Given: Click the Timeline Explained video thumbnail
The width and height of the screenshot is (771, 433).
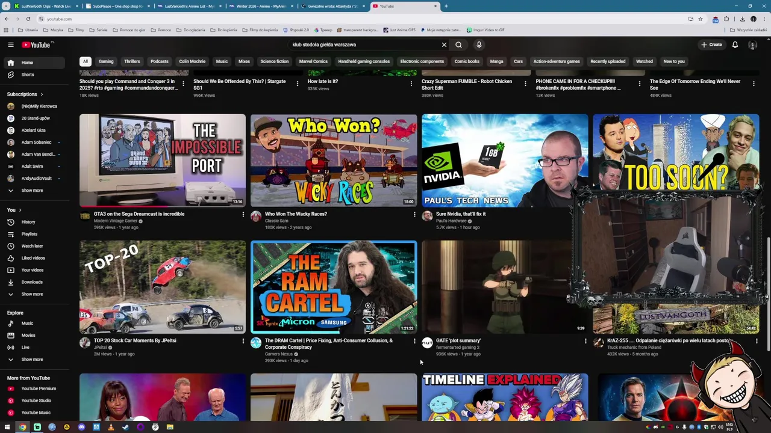Looking at the screenshot, I should coord(505,397).
